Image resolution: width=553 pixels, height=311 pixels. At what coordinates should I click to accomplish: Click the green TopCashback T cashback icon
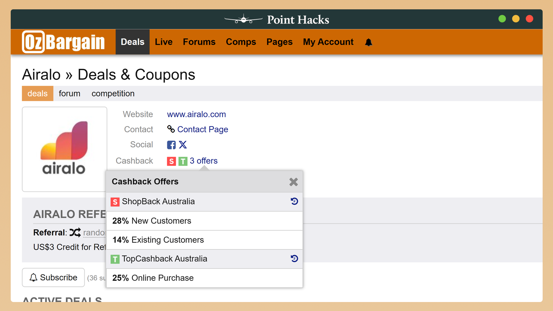tap(183, 161)
